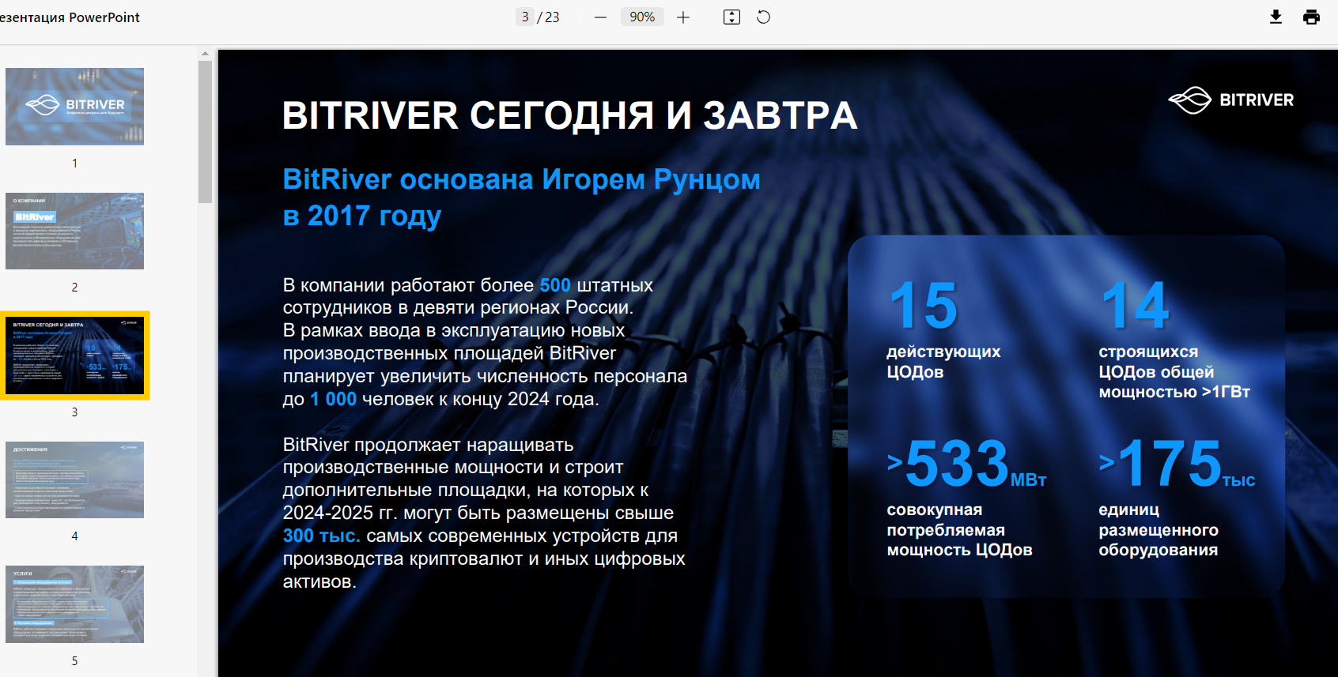Click the zoom out minus icon
Viewport: 1338px width, 677px height.
(x=600, y=17)
